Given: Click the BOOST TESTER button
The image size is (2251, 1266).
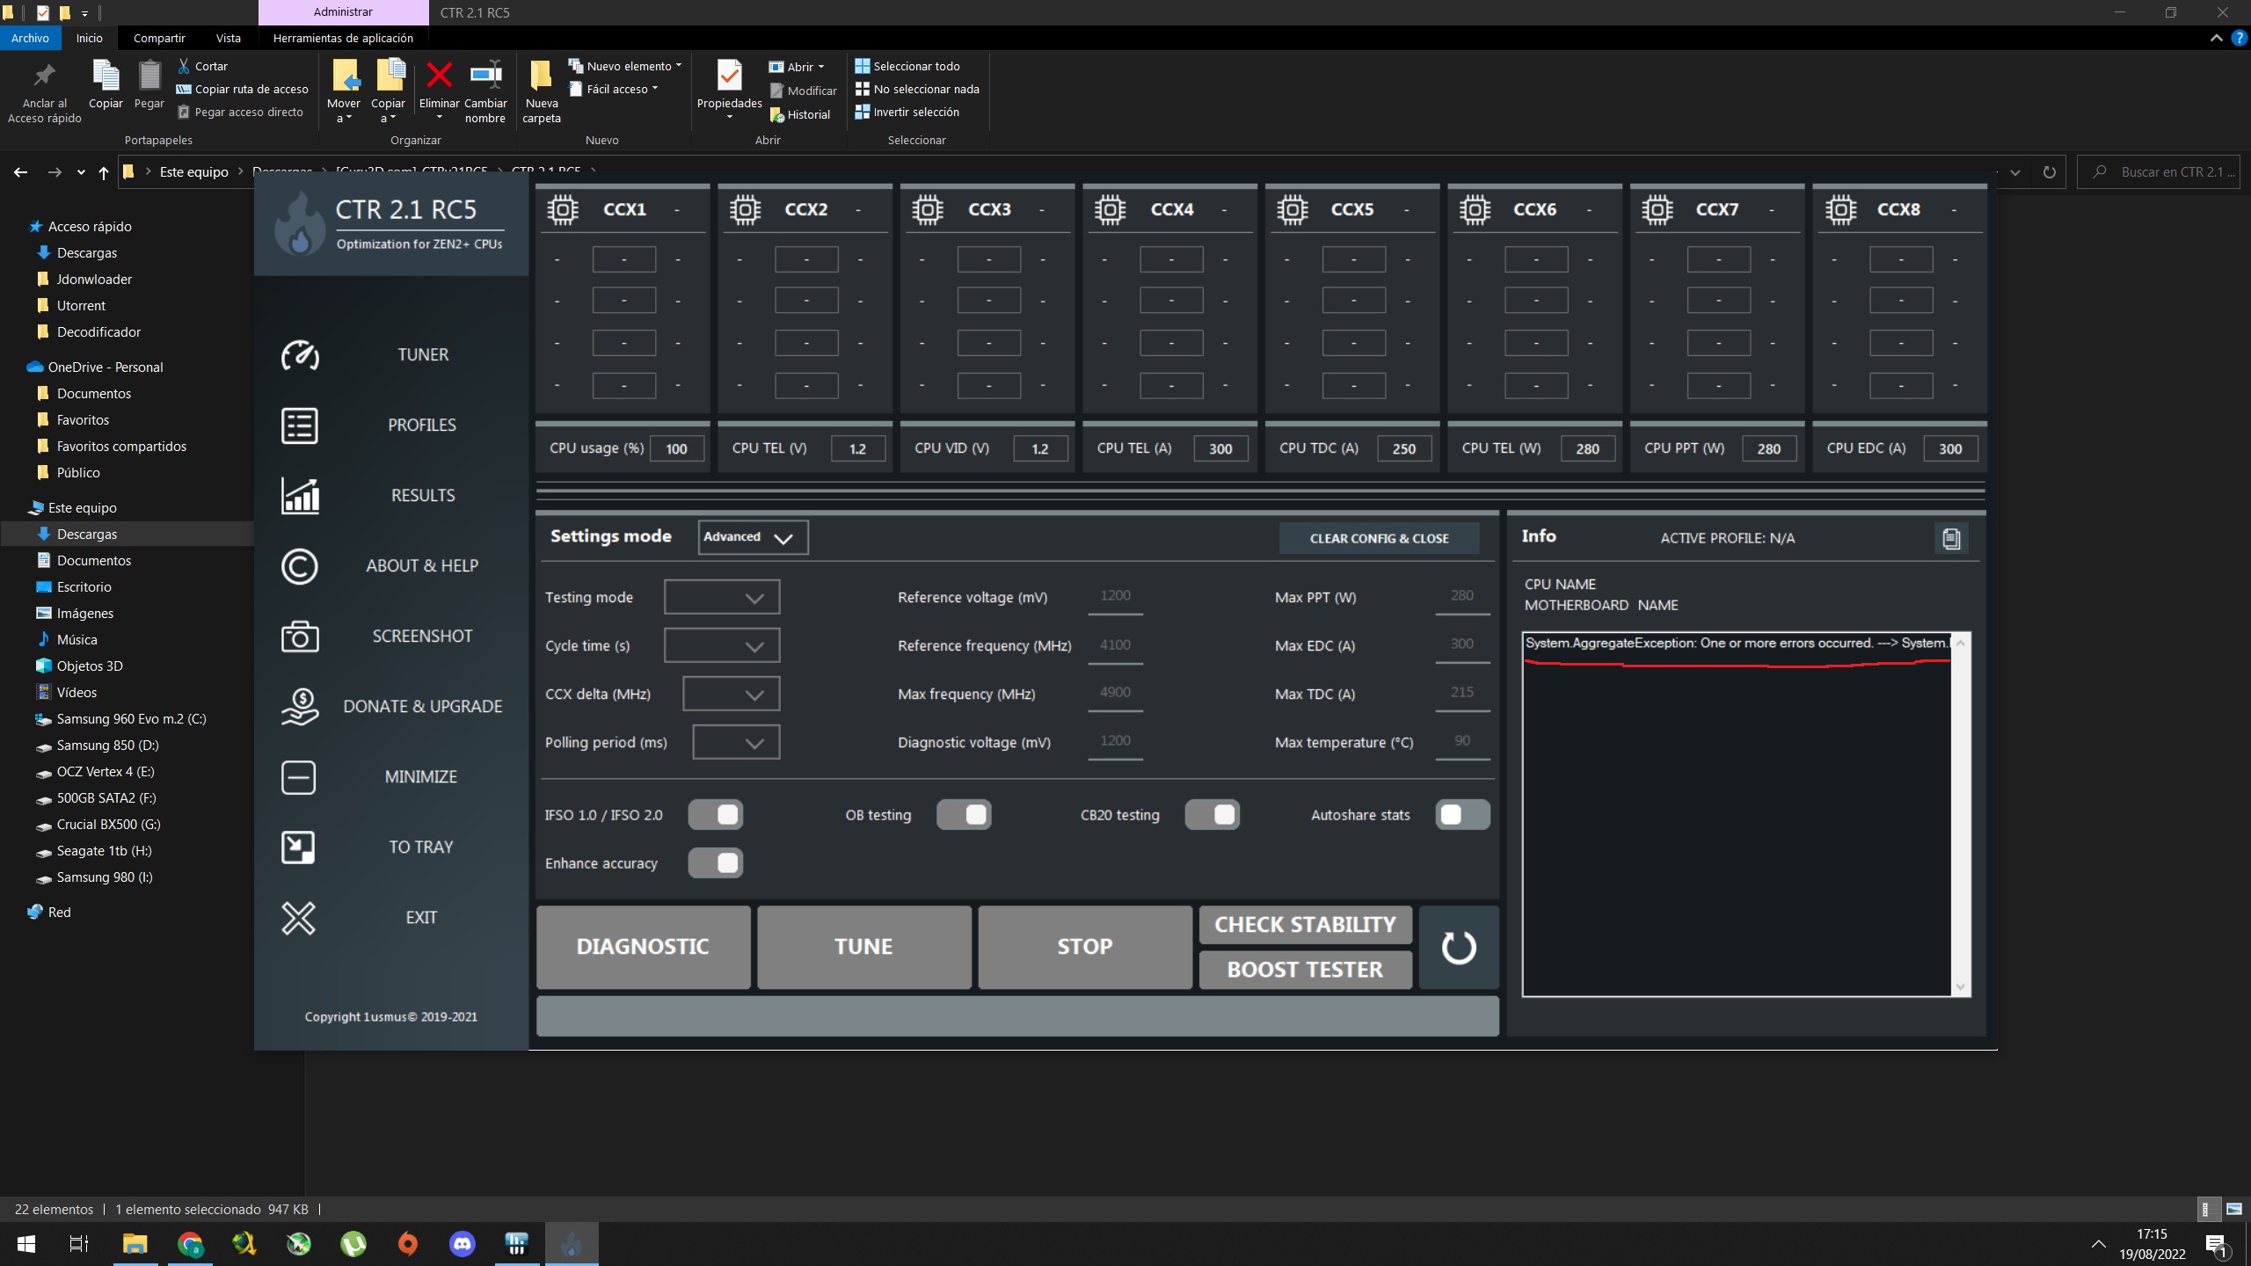Looking at the screenshot, I should pyautogui.click(x=1306, y=970).
